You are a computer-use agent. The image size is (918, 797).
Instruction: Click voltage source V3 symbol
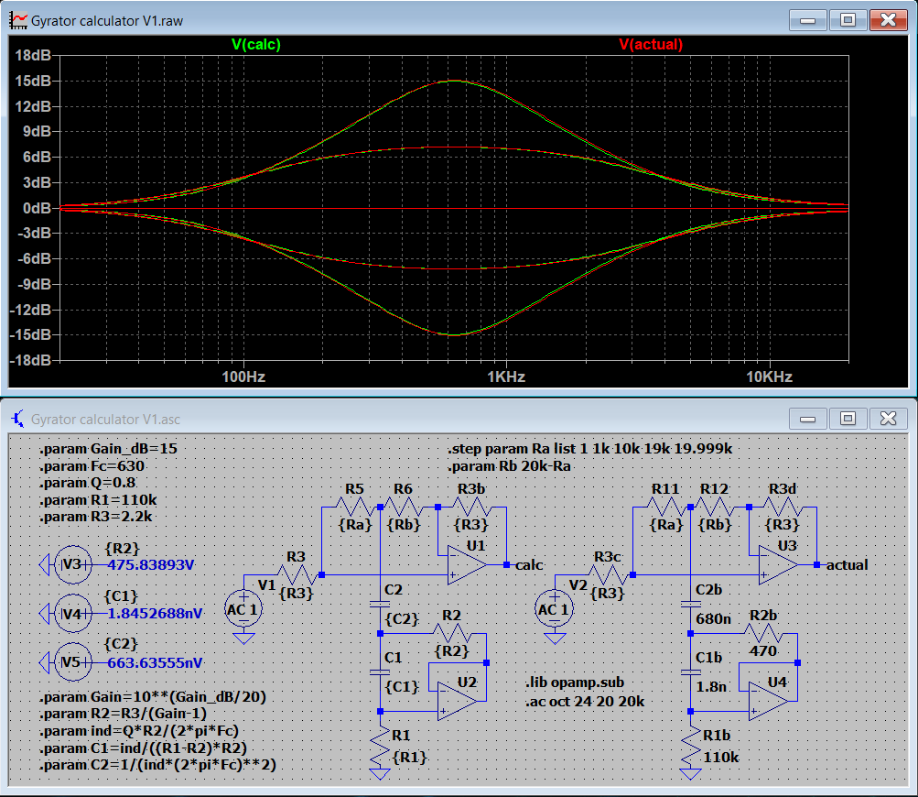[72, 565]
